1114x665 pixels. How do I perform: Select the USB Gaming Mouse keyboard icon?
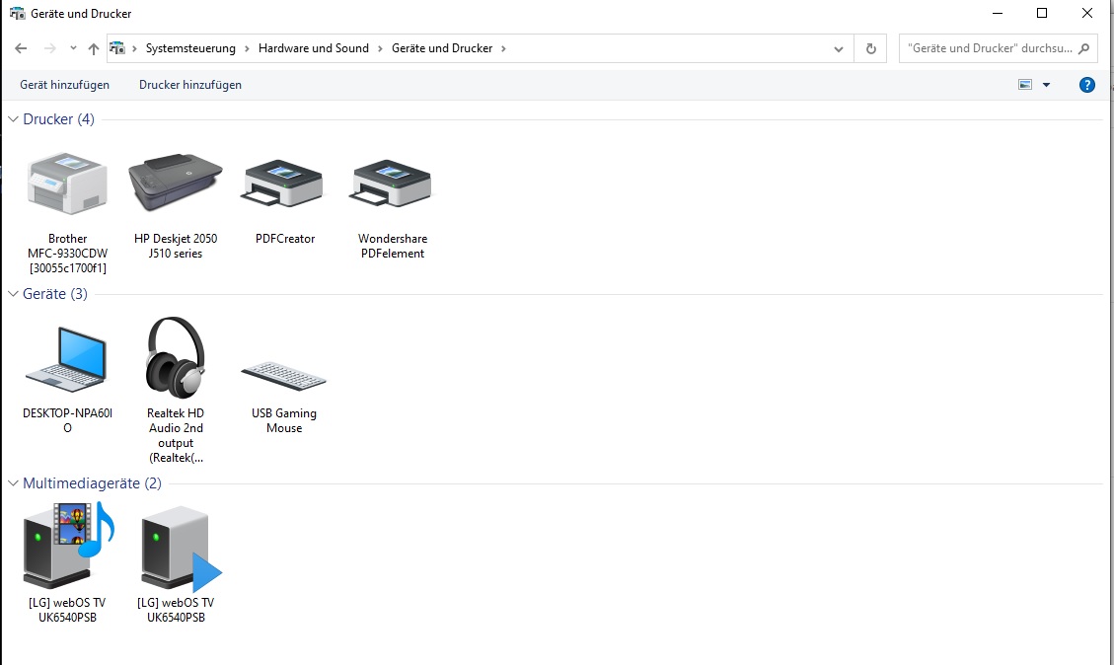[x=283, y=376]
